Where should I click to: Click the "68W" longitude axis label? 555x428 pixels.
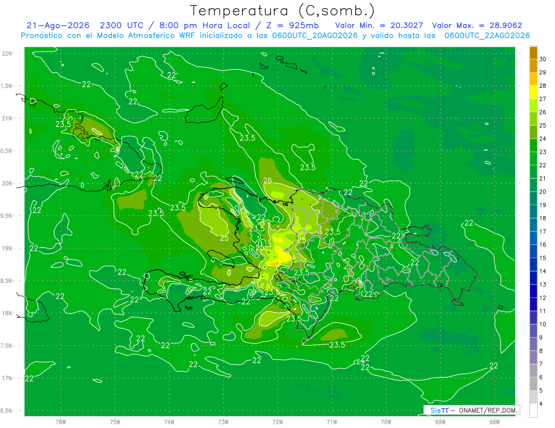494,422
